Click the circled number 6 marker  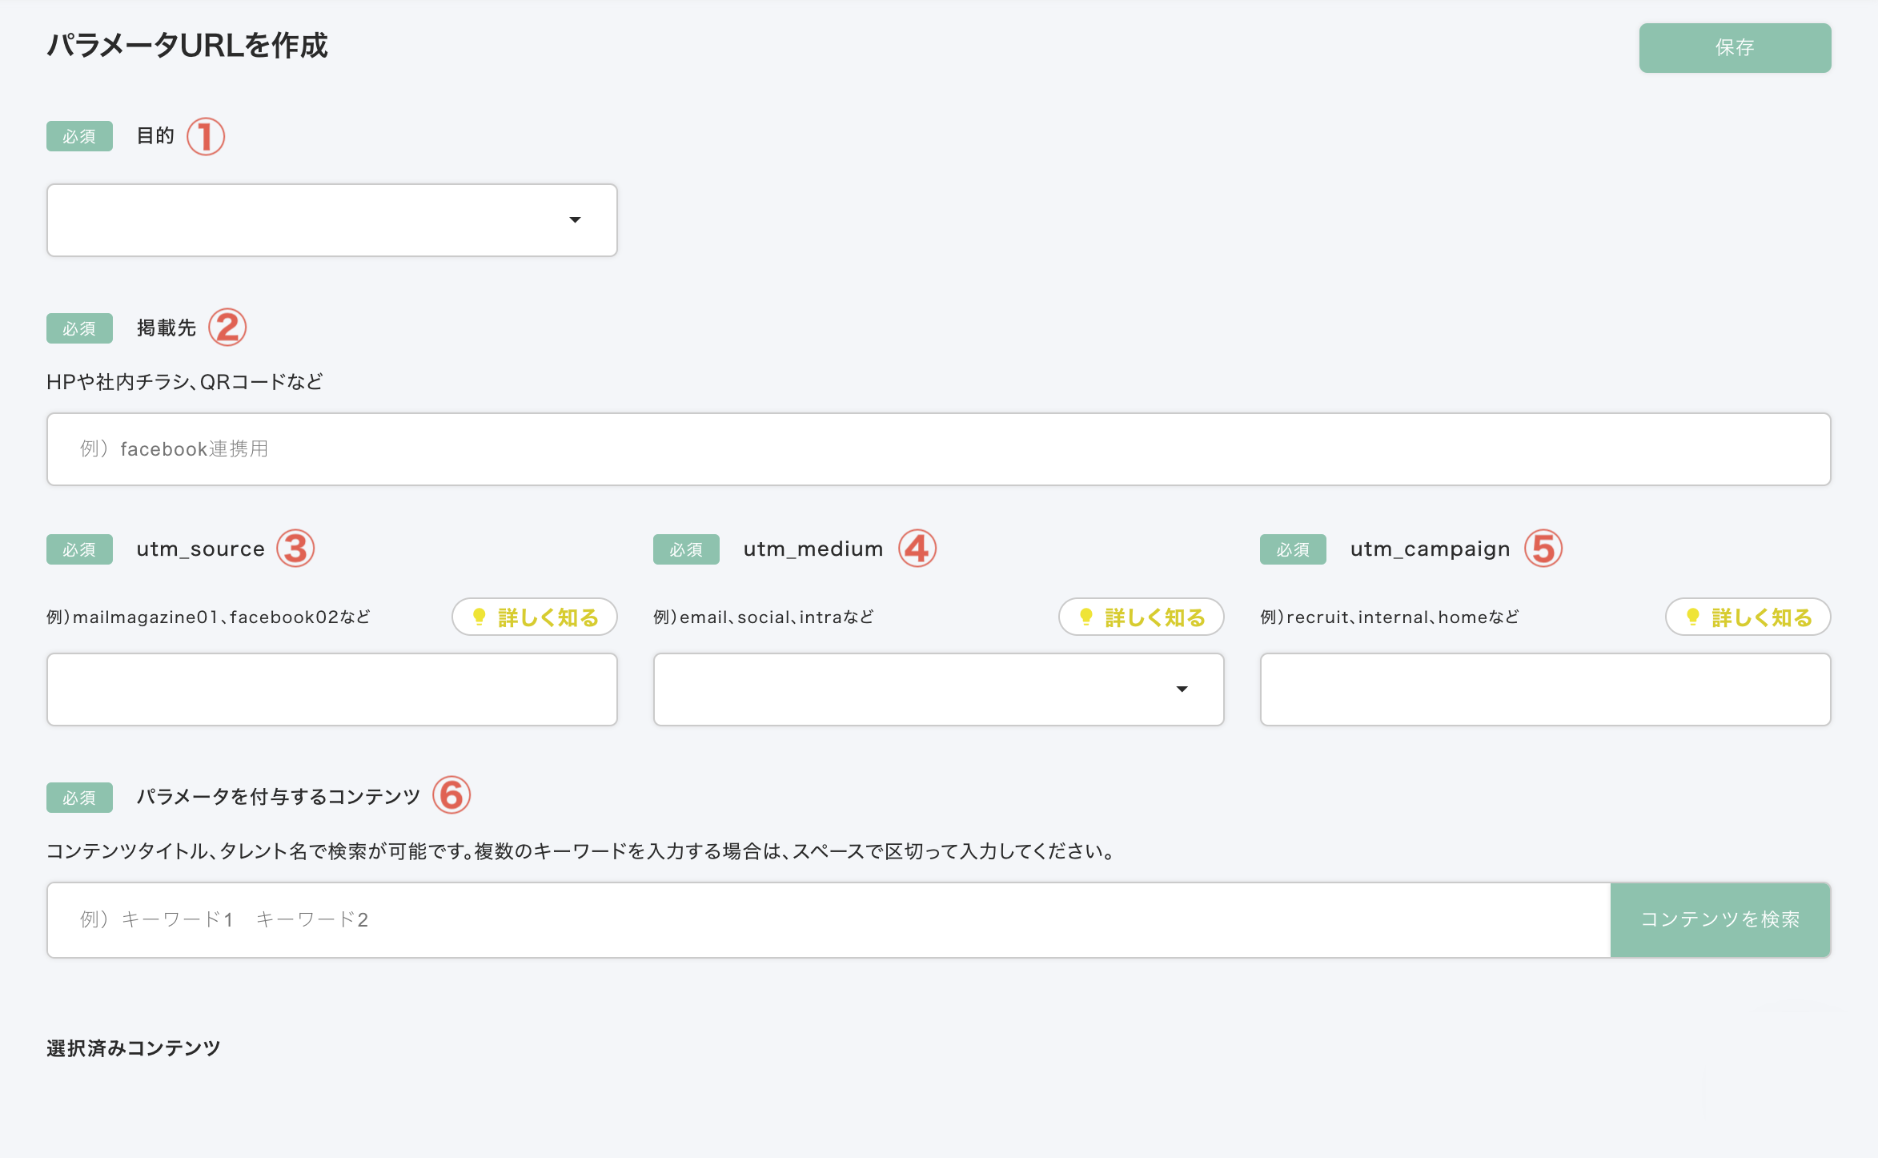click(x=451, y=795)
